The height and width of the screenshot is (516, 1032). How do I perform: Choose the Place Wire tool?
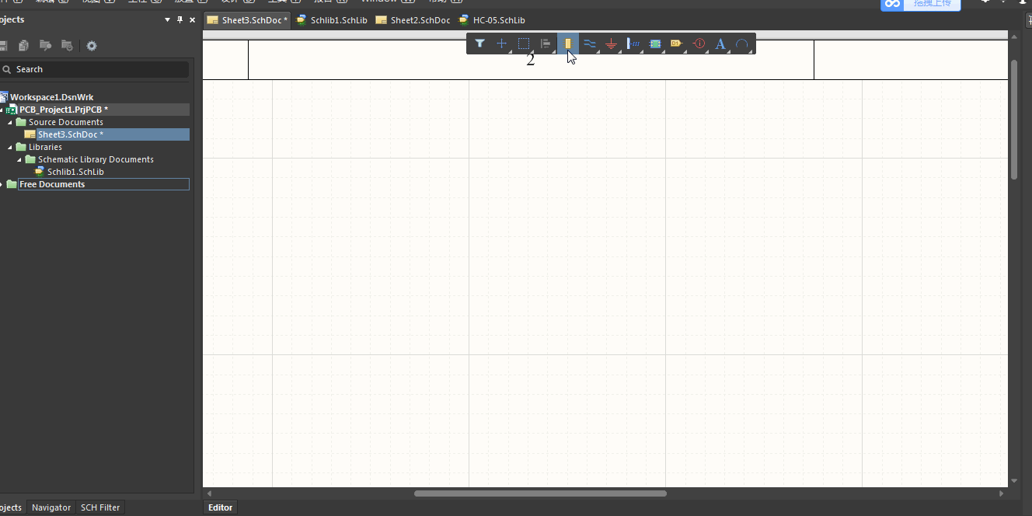pos(590,44)
